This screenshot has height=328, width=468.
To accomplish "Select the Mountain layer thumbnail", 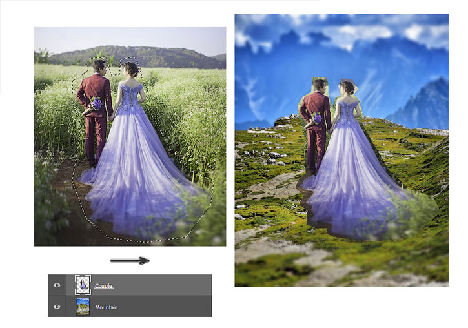I will (83, 307).
